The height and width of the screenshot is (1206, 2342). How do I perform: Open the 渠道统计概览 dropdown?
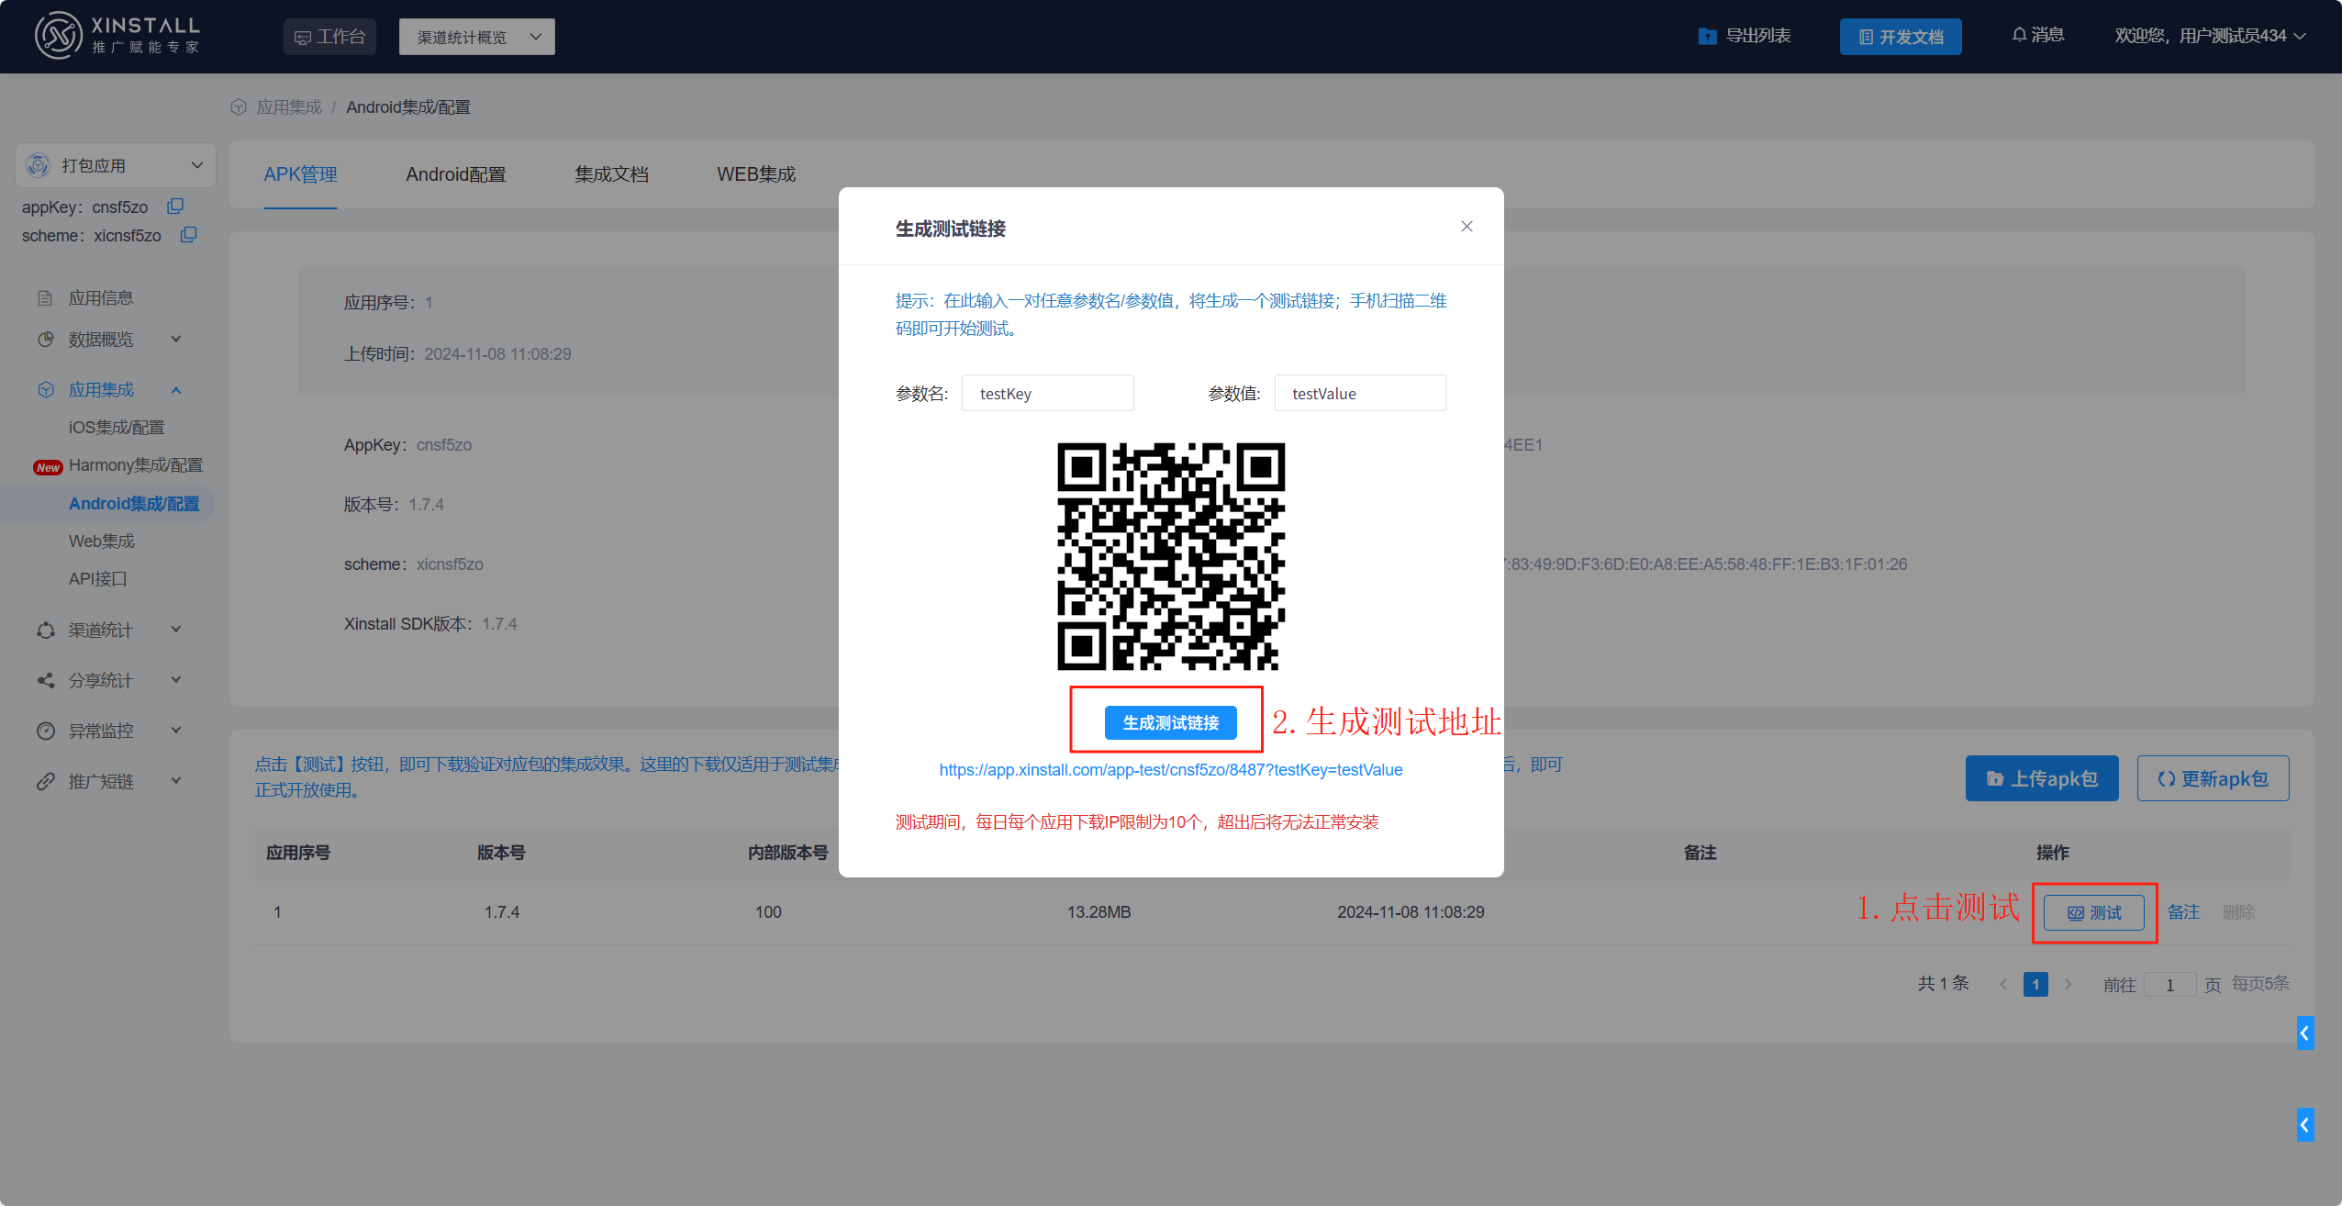[x=476, y=37]
